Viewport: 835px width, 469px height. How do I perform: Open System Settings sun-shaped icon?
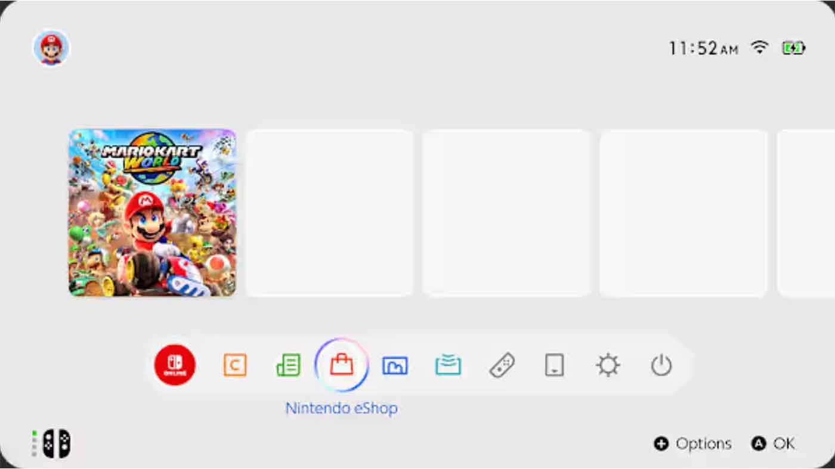(608, 365)
